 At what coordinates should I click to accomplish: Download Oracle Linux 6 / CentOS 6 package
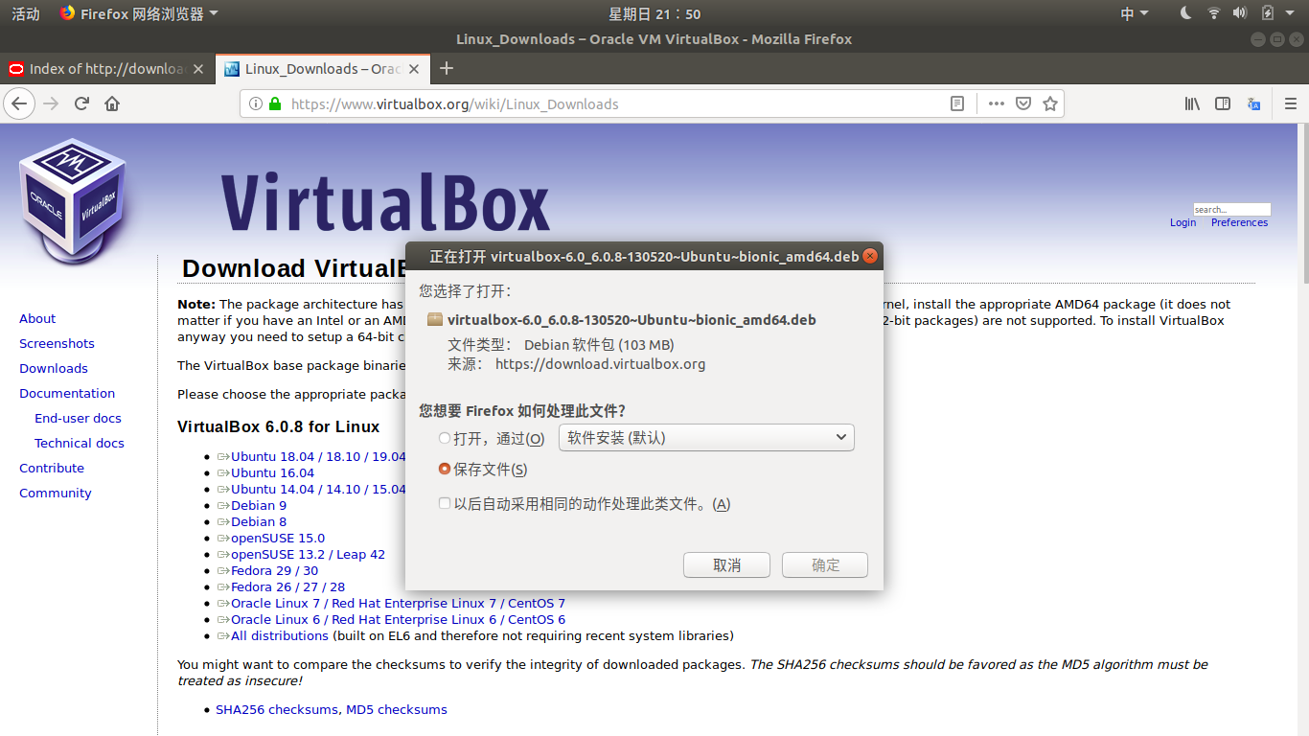(x=398, y=619)
